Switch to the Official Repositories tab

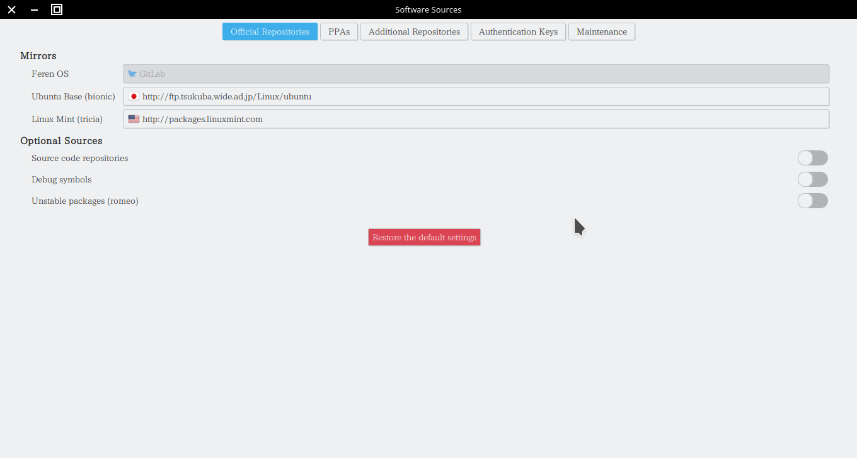coord(270,31)
